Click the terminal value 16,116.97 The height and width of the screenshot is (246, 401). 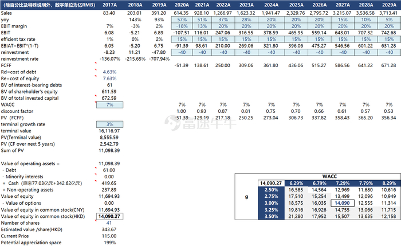click(x=109, y=131)
